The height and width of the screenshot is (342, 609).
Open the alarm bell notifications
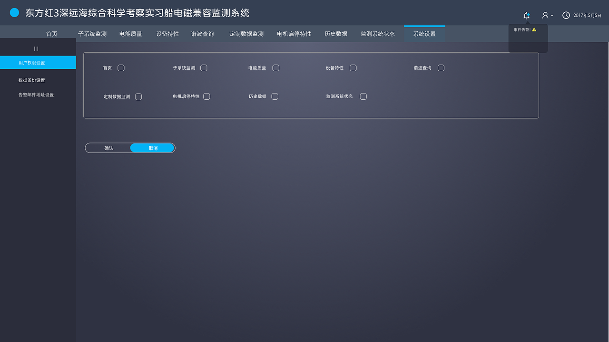pyautogui.click(x=527, y=15)
